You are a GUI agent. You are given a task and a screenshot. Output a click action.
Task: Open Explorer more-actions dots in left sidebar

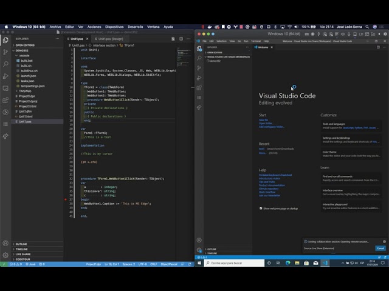click(x=57, y=39)
